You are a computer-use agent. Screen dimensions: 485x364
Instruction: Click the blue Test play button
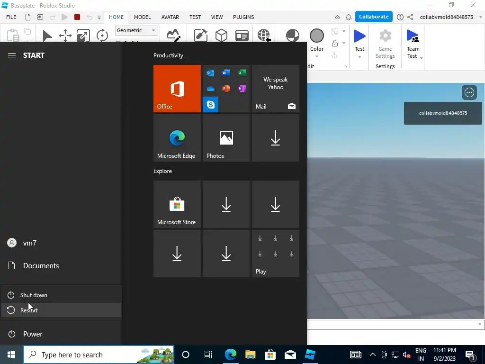tap(359, 36)
